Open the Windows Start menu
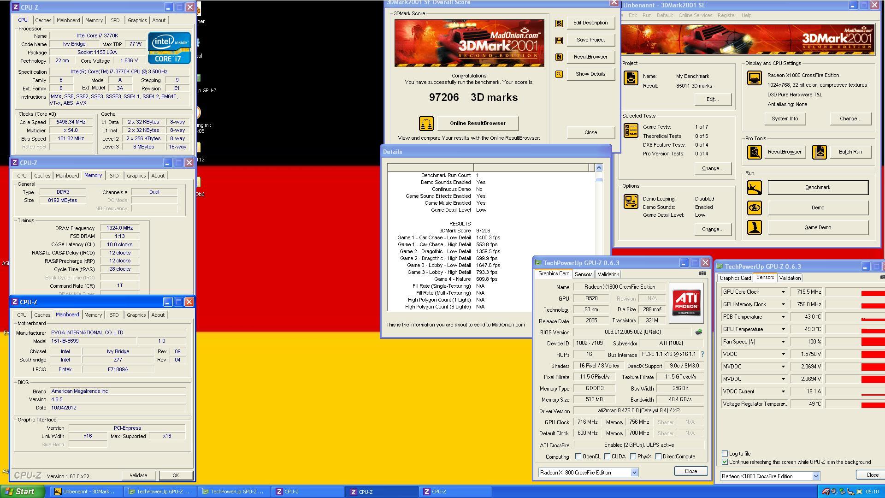The height and width of the screenshot is (498, 885). coord(23,492)
